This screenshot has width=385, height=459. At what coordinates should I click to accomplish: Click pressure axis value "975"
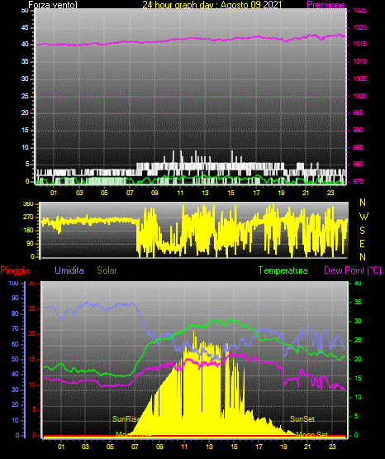tap(358, 181)
